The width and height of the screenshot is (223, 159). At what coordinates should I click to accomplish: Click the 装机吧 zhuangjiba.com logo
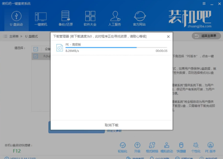[x=190, y=19]
